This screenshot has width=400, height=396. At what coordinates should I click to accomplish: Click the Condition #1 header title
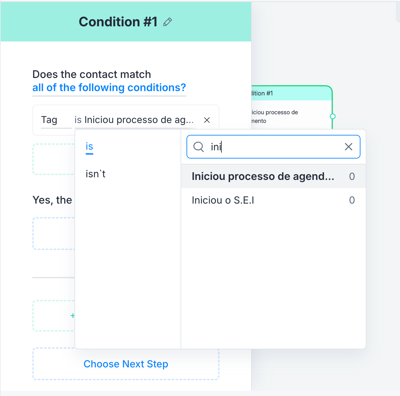[x=118, y=22]
